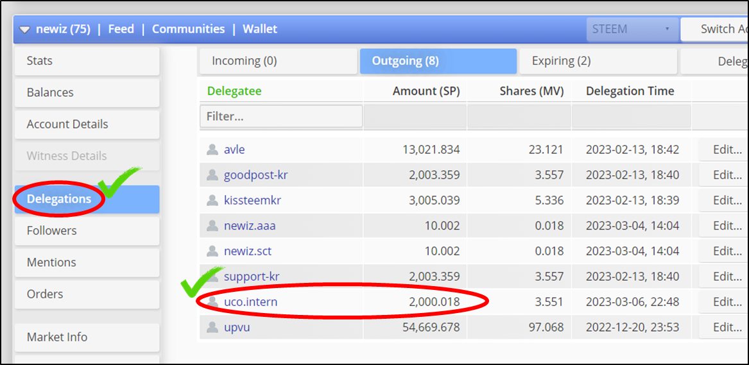Select Stats in the sidebar
The width and height of the screenshot is (749, 365).
coord(87,61)
